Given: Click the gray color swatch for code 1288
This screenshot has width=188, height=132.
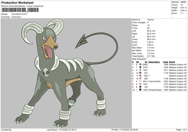Looking at the screenshot, I should (x=140, y=64).
